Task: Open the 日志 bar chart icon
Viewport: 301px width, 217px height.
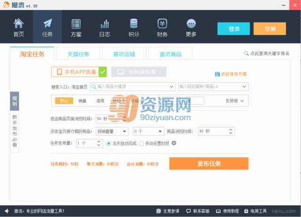Action: 104,24
